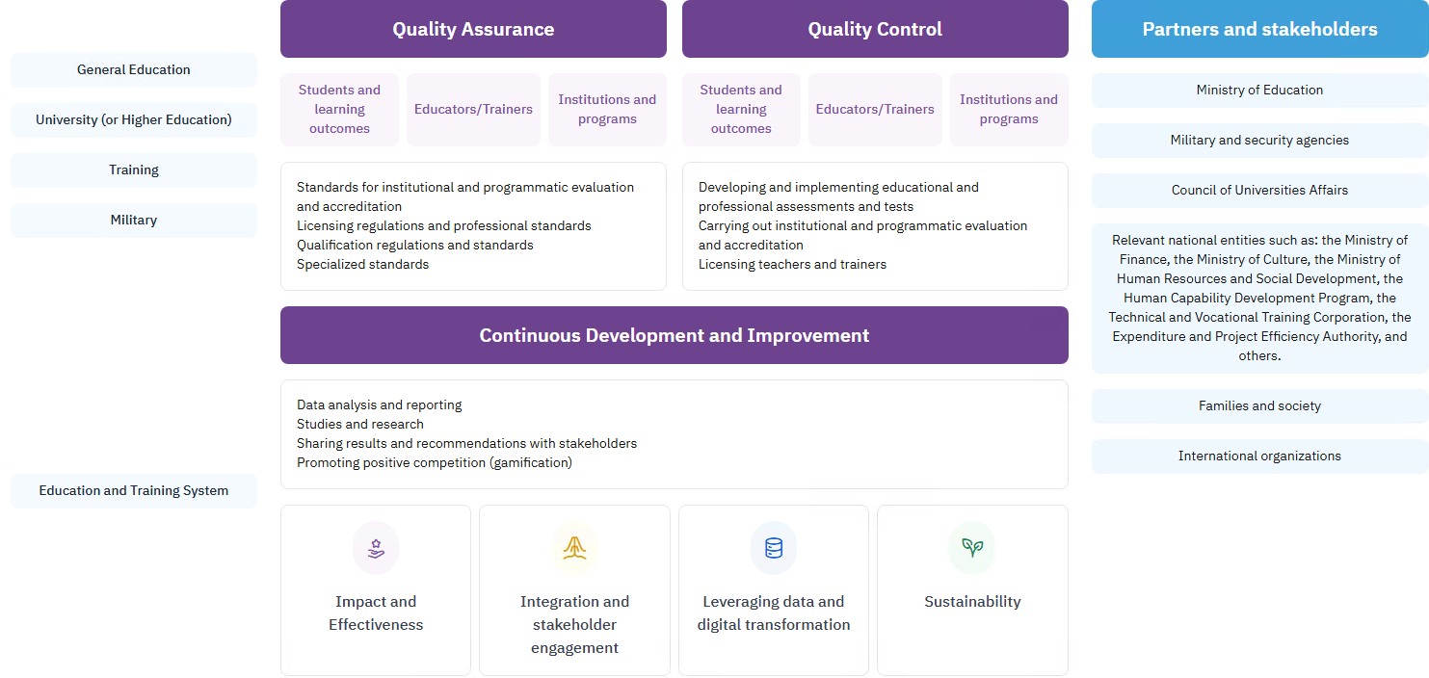
Task: Open the Quality Assurance header
Action: point(473,29)
